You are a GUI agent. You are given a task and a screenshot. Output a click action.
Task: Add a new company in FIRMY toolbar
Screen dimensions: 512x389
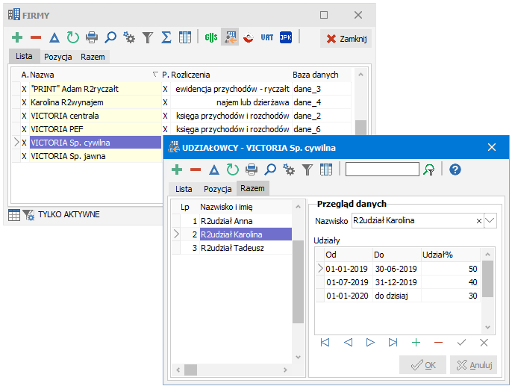click(x=17, y=37)
